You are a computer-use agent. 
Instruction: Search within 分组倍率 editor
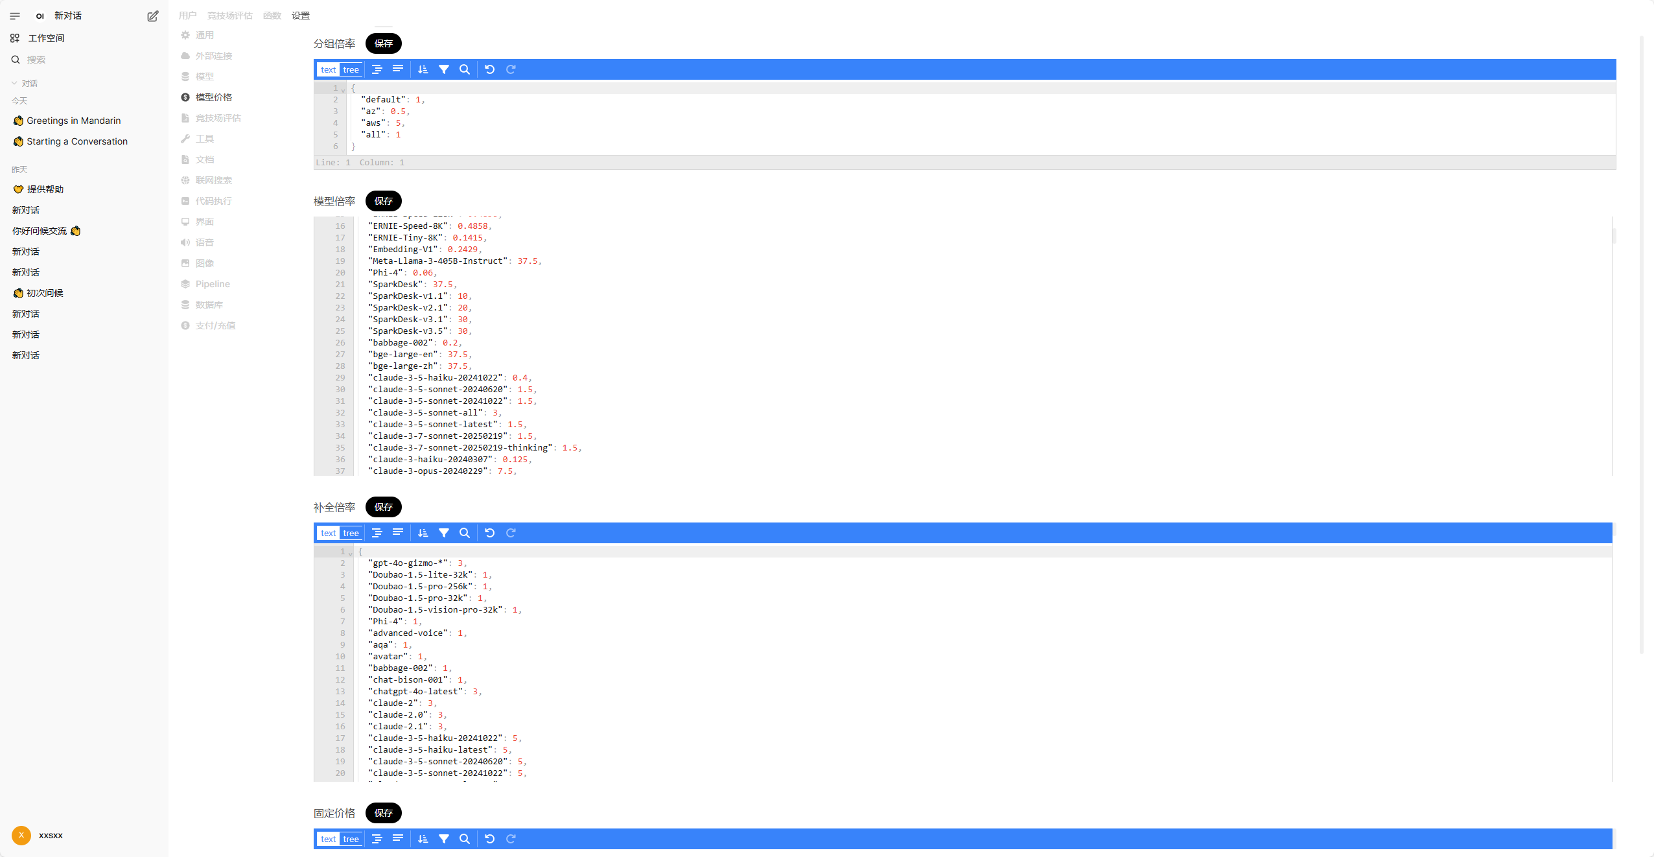[x=465, y=69]
